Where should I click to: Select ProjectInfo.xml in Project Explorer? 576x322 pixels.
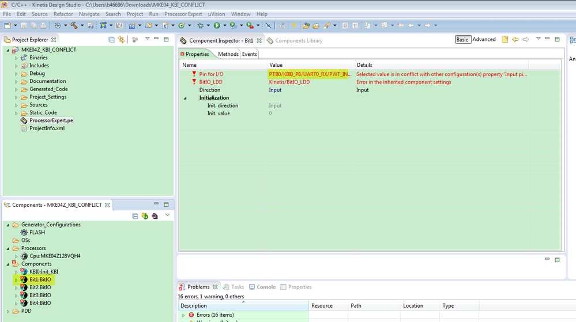(x=47, y=128)
